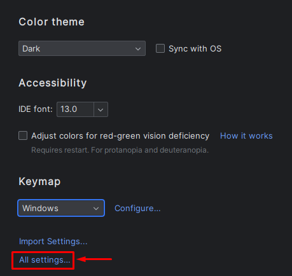Expand the IDE font size arrow
Image resolution: width=292 pixels, height=276 pixels.
(101, 109)
